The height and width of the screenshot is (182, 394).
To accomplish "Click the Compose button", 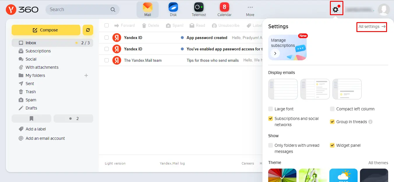I will point(46,30).
